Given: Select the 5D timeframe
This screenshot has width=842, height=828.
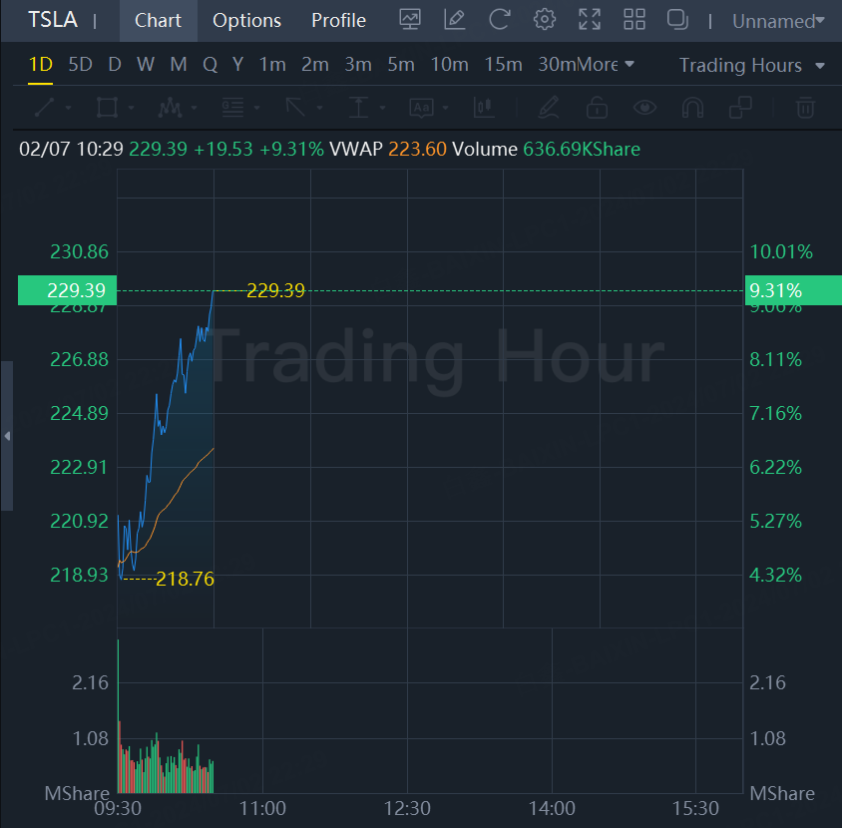Looking at the screenshot, I should (80, 65).
